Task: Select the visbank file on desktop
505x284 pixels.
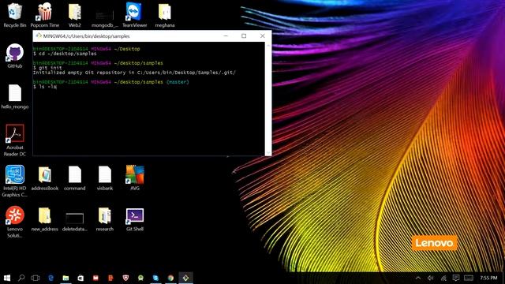Action: pos(105,178)
